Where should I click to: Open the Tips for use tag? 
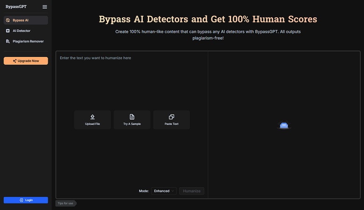66,203
